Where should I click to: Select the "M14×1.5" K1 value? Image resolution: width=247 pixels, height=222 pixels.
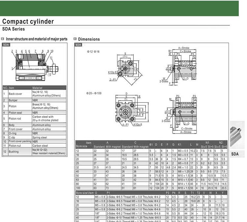[183, 184]
